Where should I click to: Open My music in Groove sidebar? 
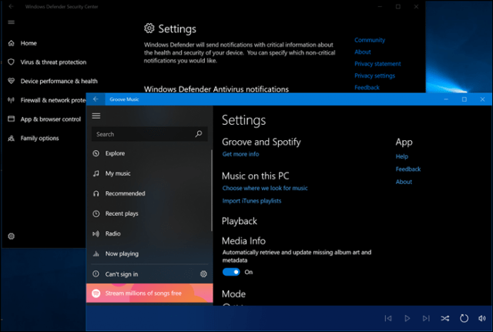tap(149, 173)
